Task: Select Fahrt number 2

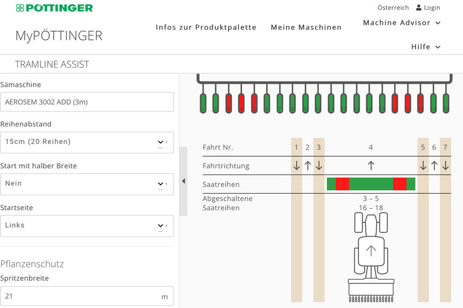Action: 308,147
